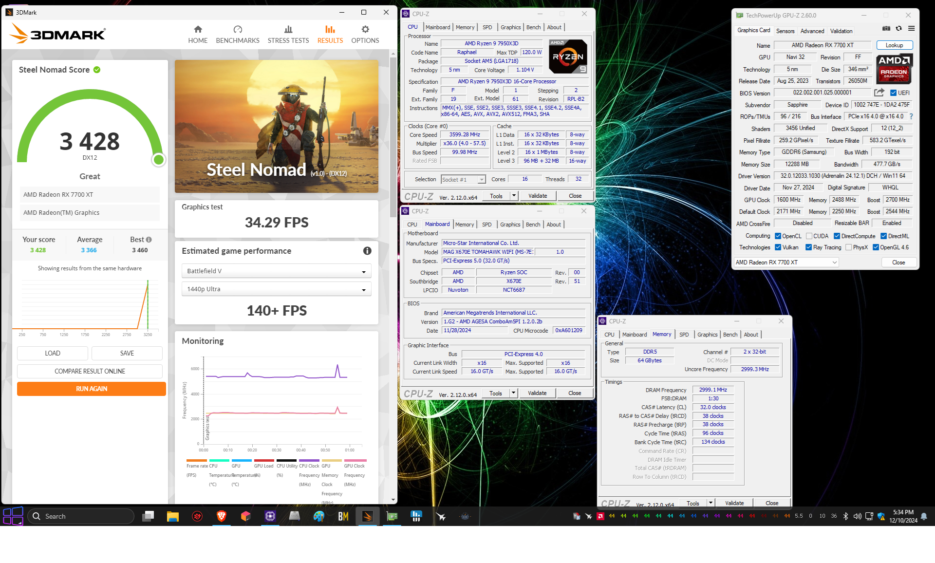Image resolution: width=935 pixels, height=563 pixels.
Task: Click the 3DMark results vertical scrollbar
Action: (x=393, y=136)
